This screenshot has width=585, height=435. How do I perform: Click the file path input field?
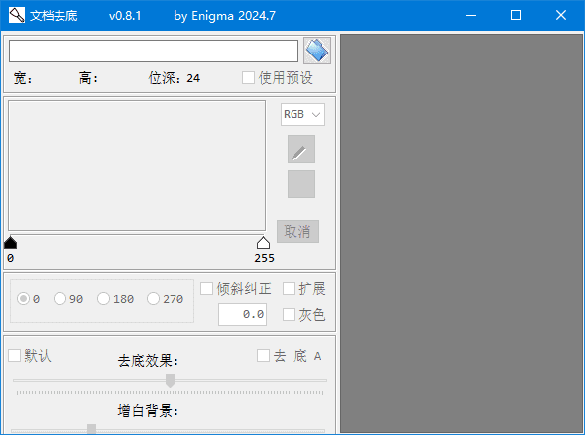(154, 52)
